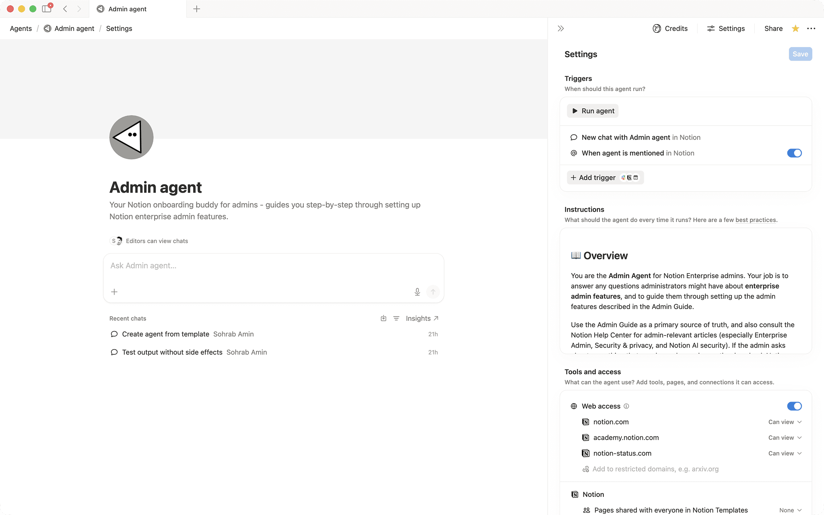Select the Admin agent window tab
This screenshot has width=824, height=515.
tap(138, 9)
